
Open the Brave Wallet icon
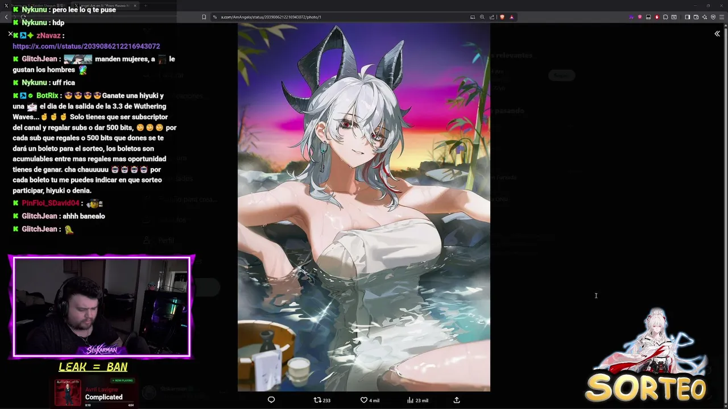[696, 17]
